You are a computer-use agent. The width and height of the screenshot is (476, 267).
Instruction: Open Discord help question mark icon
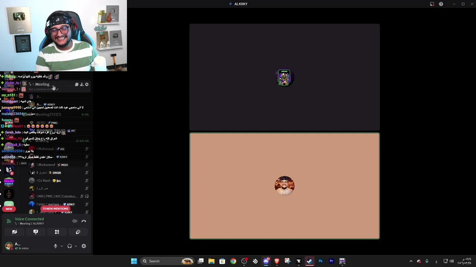coord(441,4)
